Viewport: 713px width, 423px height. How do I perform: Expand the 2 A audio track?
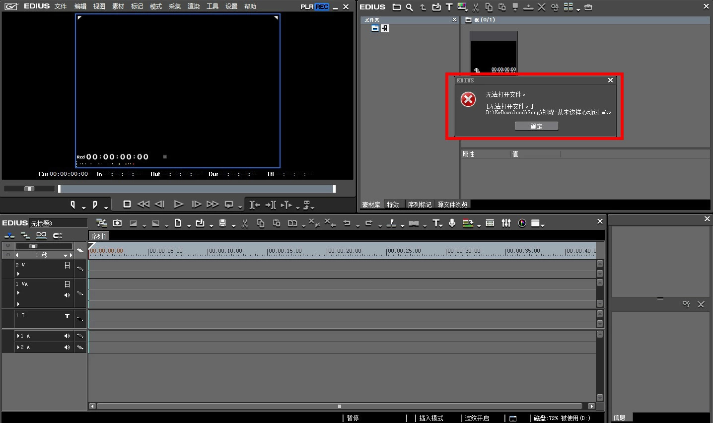tap(18, 348)
